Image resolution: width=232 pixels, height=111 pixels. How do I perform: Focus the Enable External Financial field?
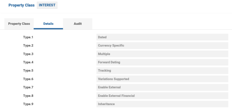click(x=162, y=96)
